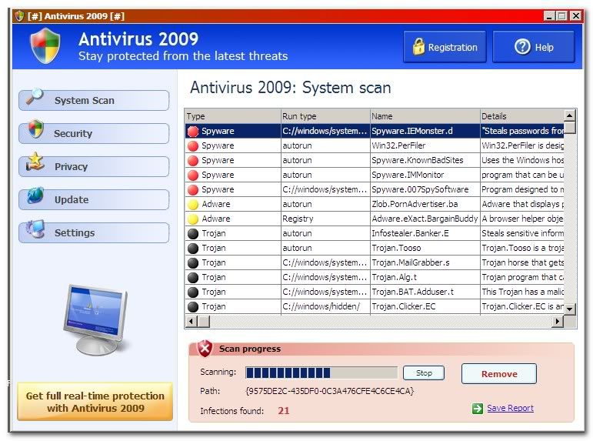The height and width of the screenshot is (441, 593).
Task: Open the Save Report link
Action: click(x=510, y=409)
